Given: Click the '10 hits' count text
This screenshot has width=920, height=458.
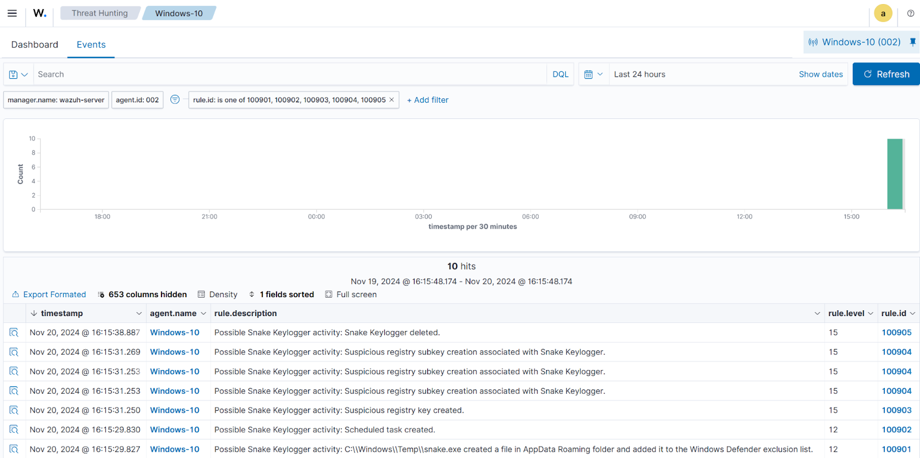Looking at the screenshot, I should pos(462,266).
